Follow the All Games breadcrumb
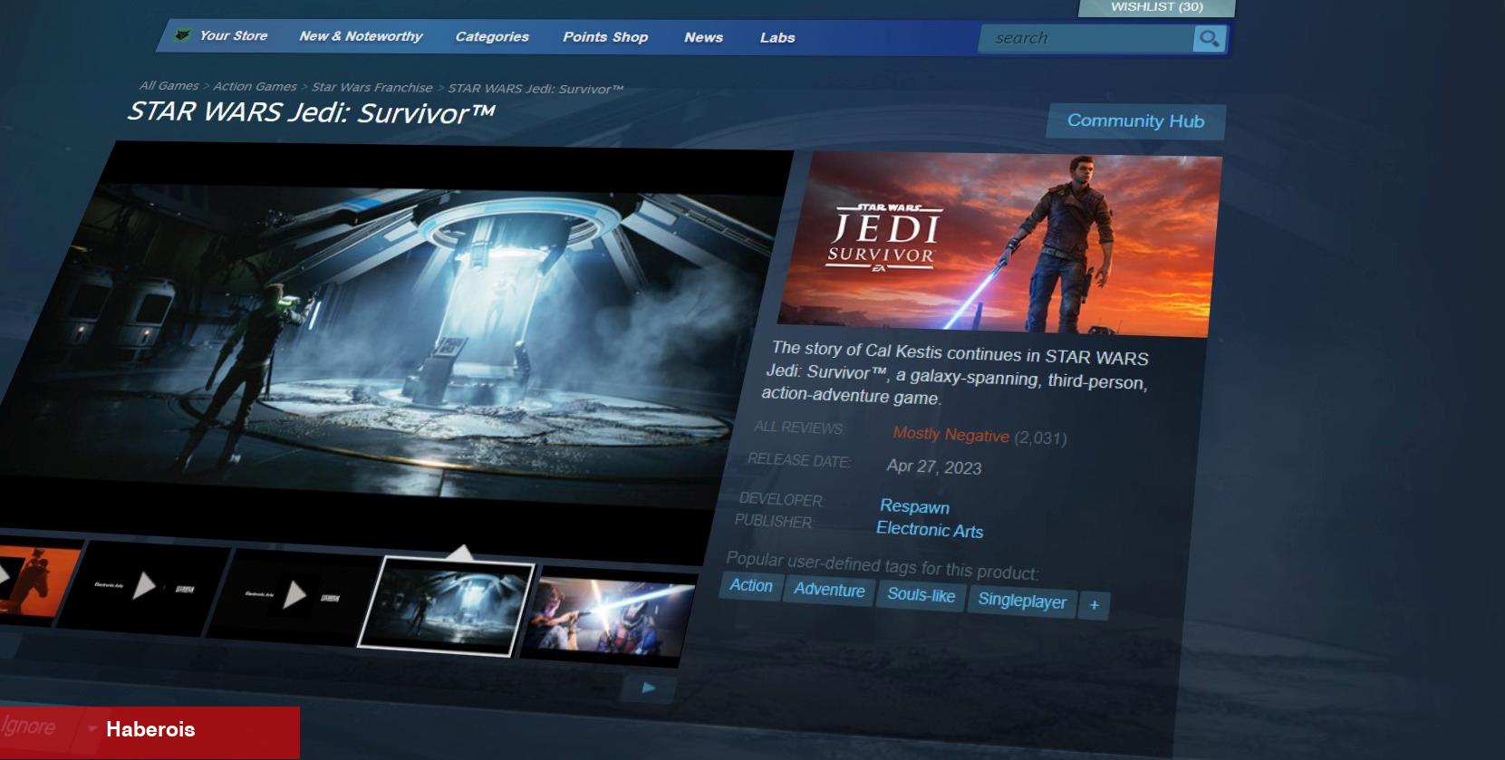The height and width of the screenshot is (760, 1505). point(169,85)
